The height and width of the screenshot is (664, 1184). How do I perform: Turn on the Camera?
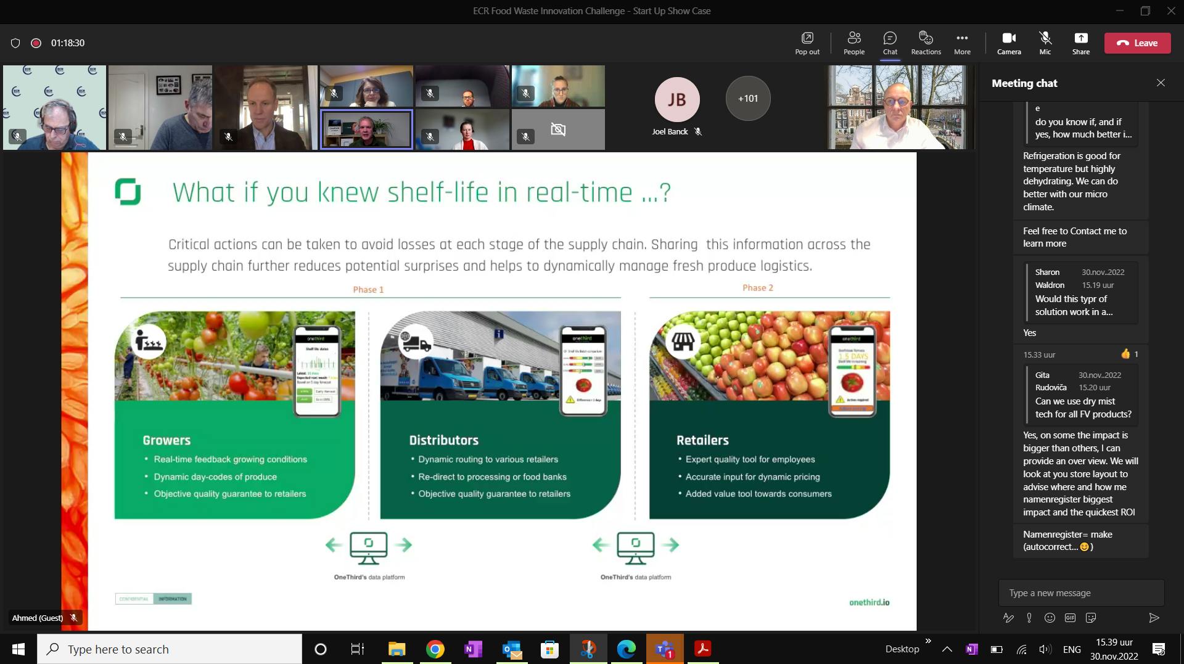pos(1009,43)
